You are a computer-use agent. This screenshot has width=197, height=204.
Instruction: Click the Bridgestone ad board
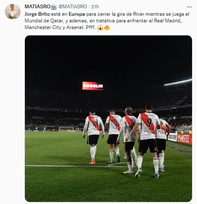(x=173, y=137)
